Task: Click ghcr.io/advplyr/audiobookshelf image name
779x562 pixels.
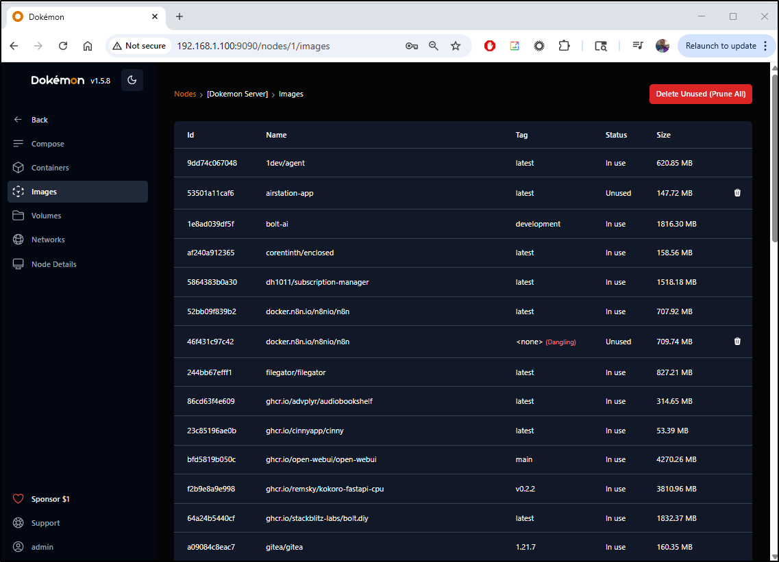Action: [319, 401]
